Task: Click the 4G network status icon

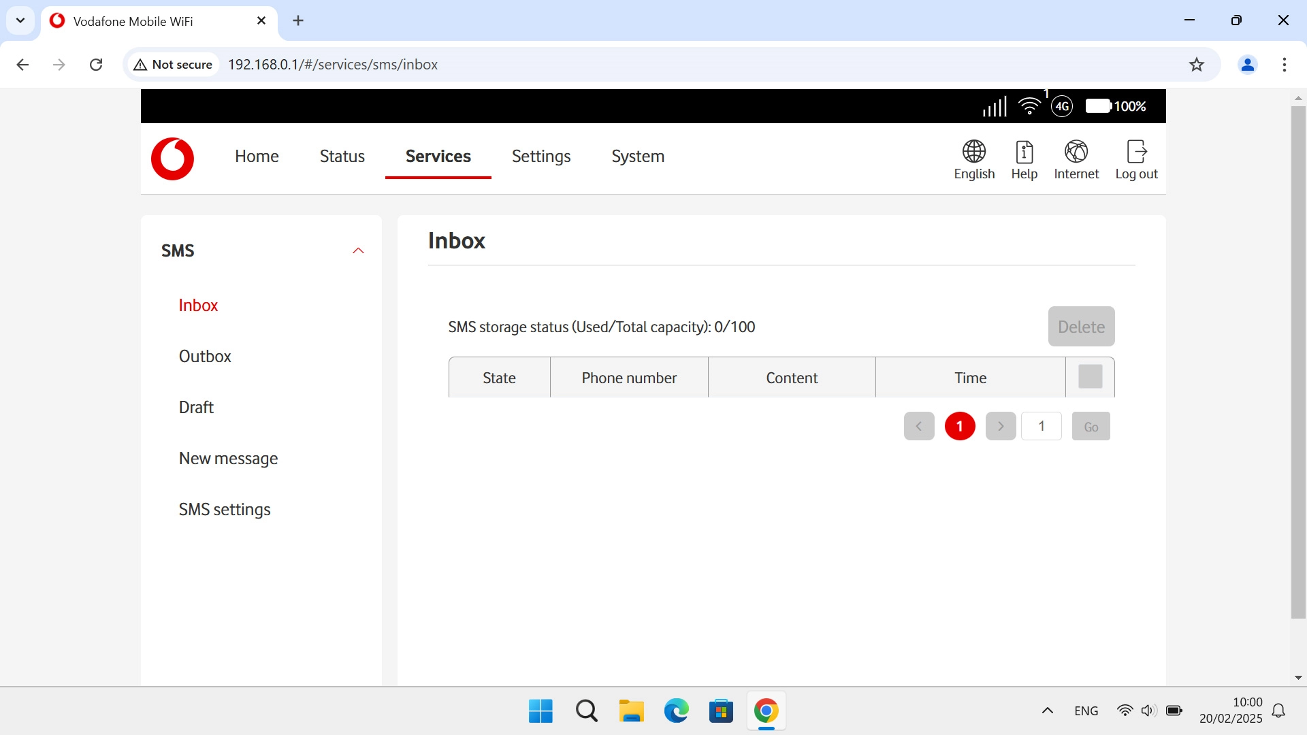Action: pos(1062,106)
